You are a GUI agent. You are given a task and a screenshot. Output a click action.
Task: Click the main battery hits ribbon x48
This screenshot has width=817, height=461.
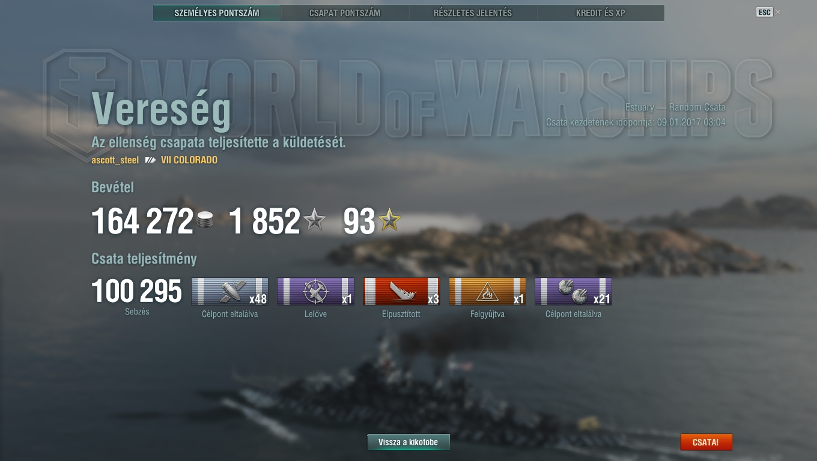pos(229,292)
